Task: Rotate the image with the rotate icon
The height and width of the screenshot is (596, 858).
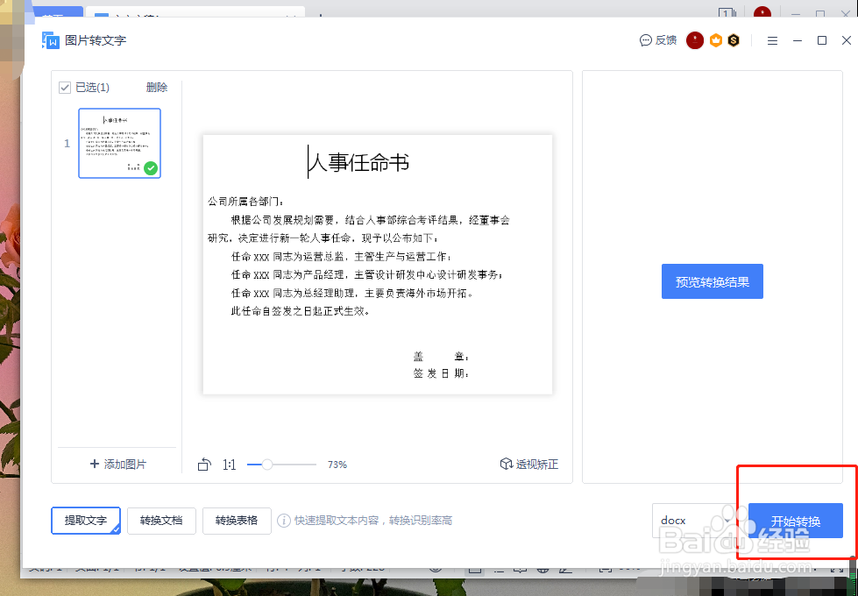Action: click(204, 465)
